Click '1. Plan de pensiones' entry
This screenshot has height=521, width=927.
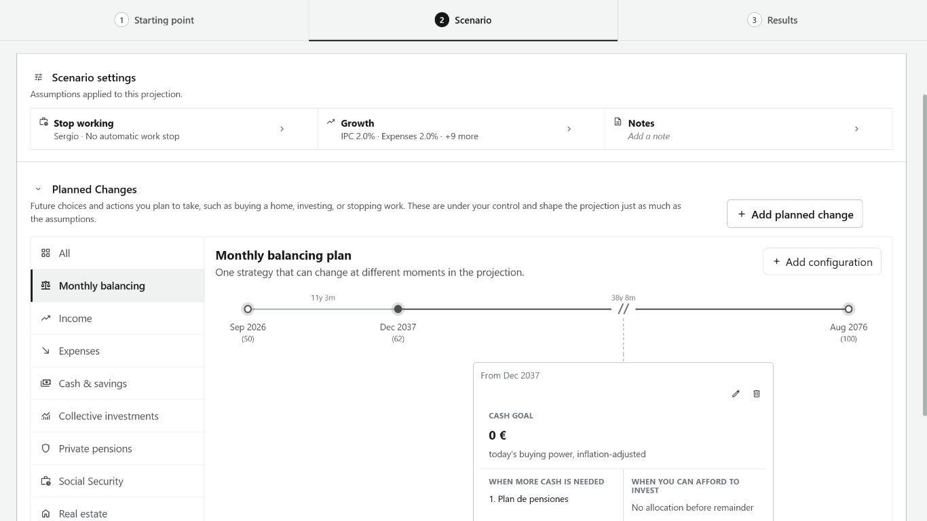pyautogui.click(x=529, y=499)
